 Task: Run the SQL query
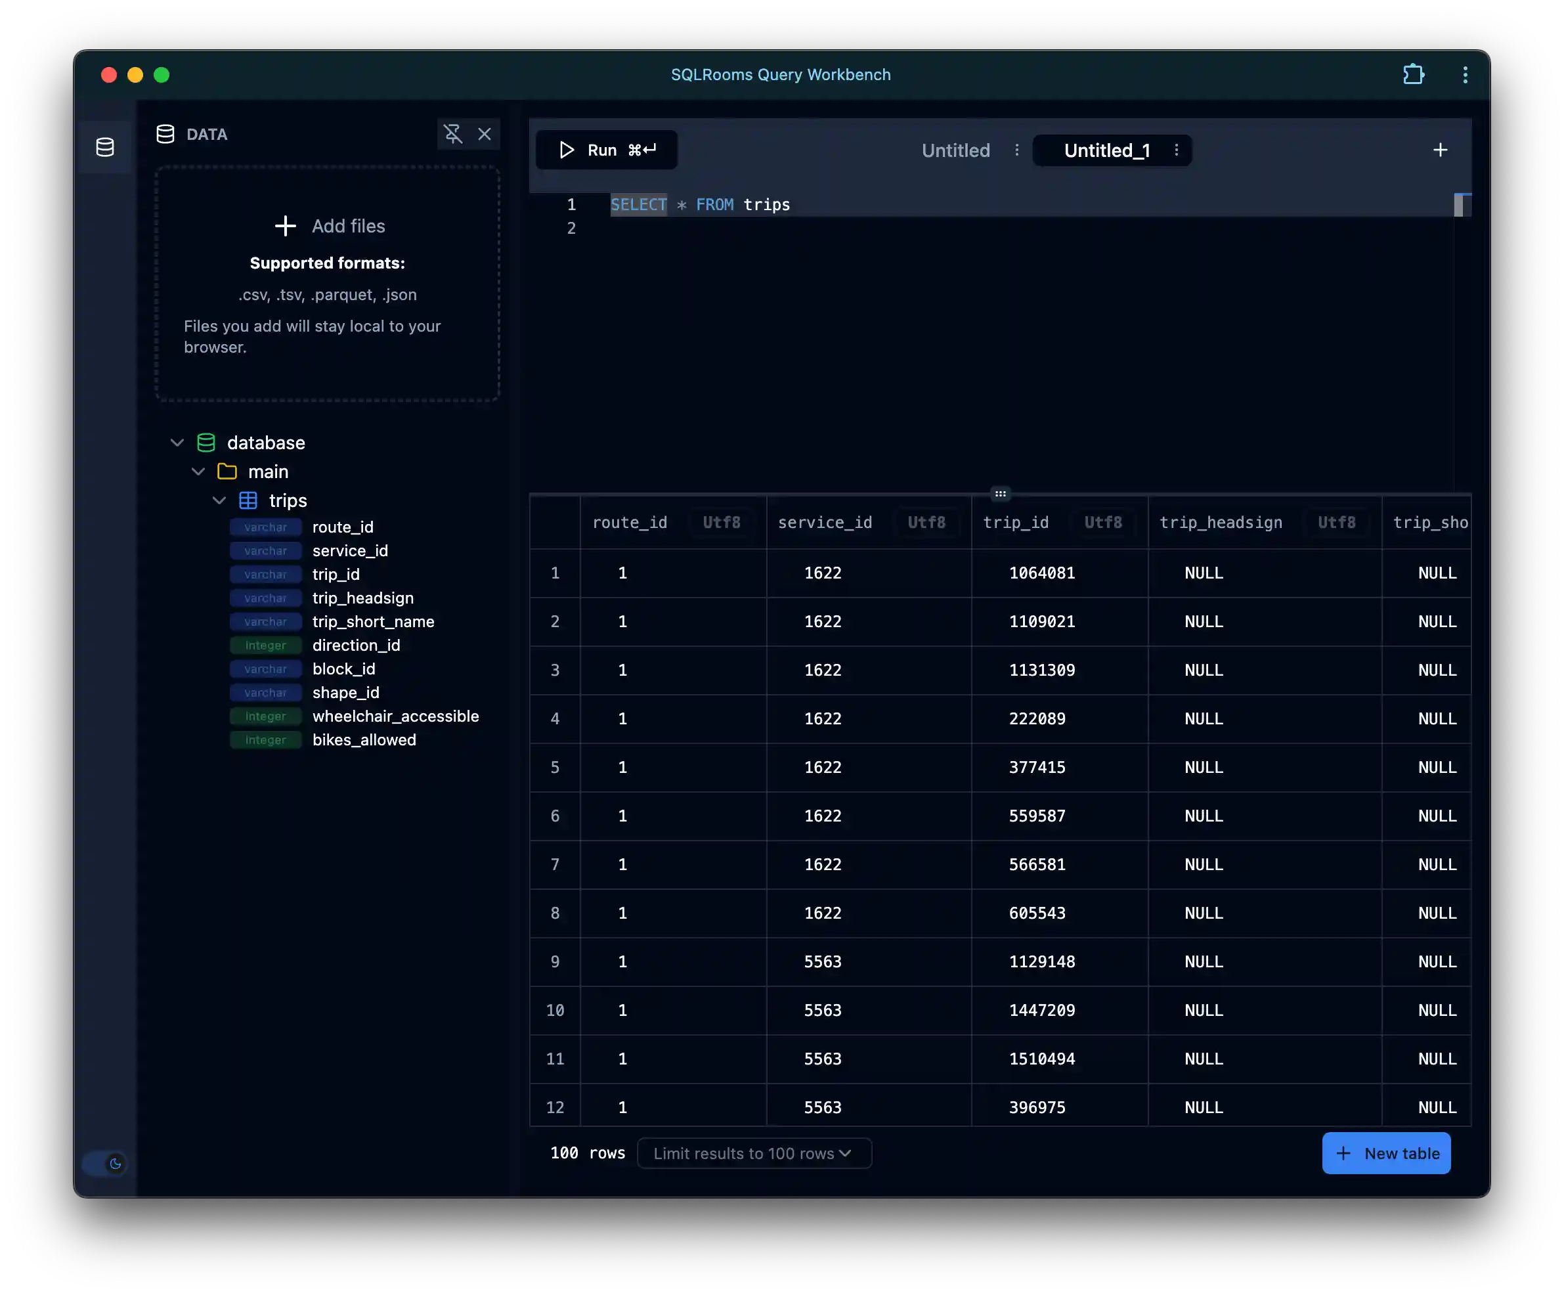click(x=605, y=150)
